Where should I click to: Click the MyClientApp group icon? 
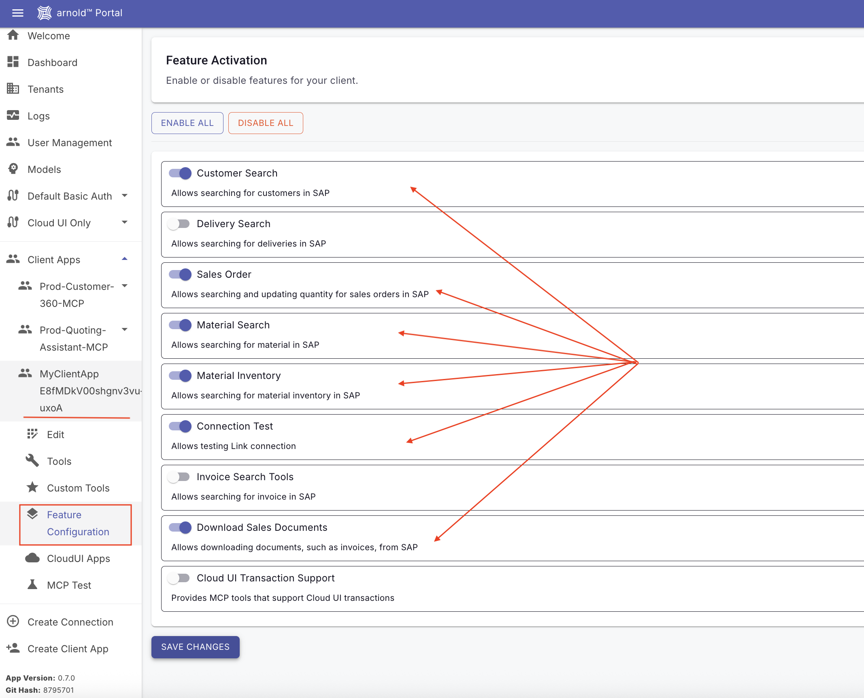pos(25,373)
